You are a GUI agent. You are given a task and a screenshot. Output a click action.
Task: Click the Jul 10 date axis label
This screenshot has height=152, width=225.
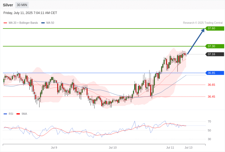point(113,148)
